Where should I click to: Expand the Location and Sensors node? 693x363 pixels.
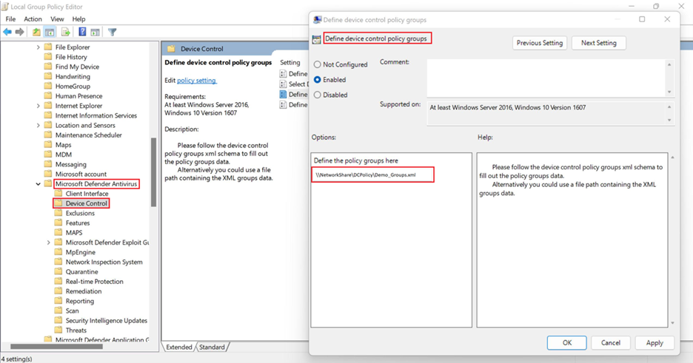point(38,125)
